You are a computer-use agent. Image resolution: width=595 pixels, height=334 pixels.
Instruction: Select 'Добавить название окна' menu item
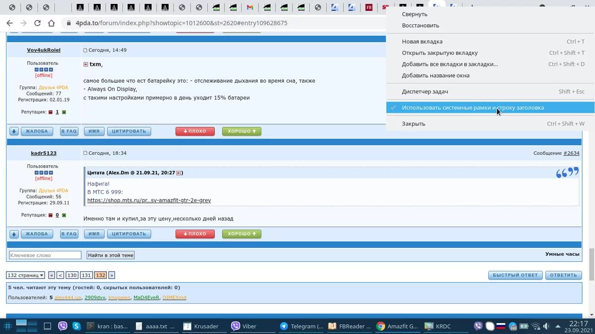(490, 76)
